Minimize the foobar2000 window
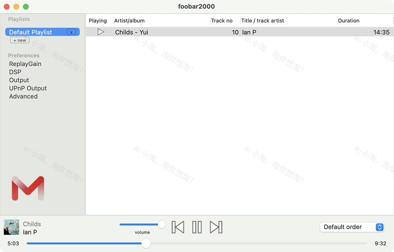Image resolution: width=394 pixels, height=252 pixels. [x=16, y=7]
